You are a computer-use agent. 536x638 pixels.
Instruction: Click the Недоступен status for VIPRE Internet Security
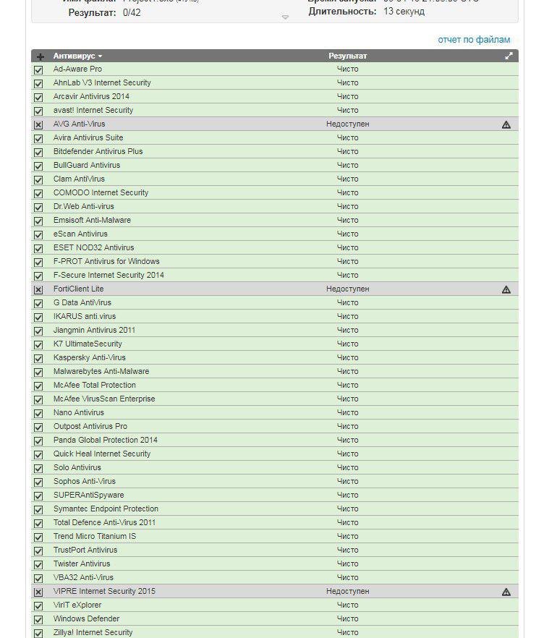click(x=347, y=591)
